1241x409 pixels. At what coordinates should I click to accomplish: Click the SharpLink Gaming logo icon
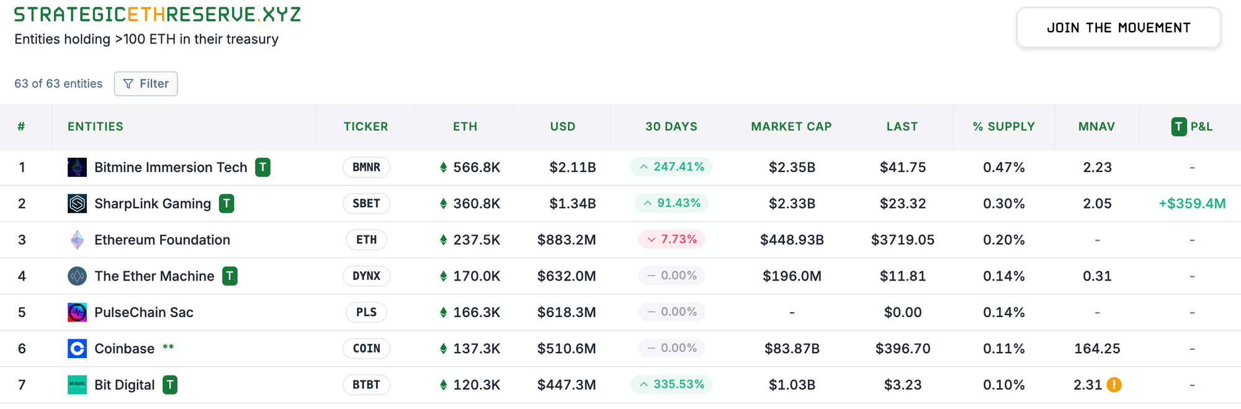77,203
